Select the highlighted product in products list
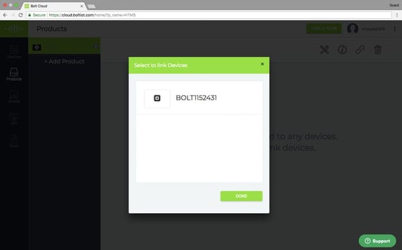This screenshot has width=402, height=250. [x=64, y=46]
